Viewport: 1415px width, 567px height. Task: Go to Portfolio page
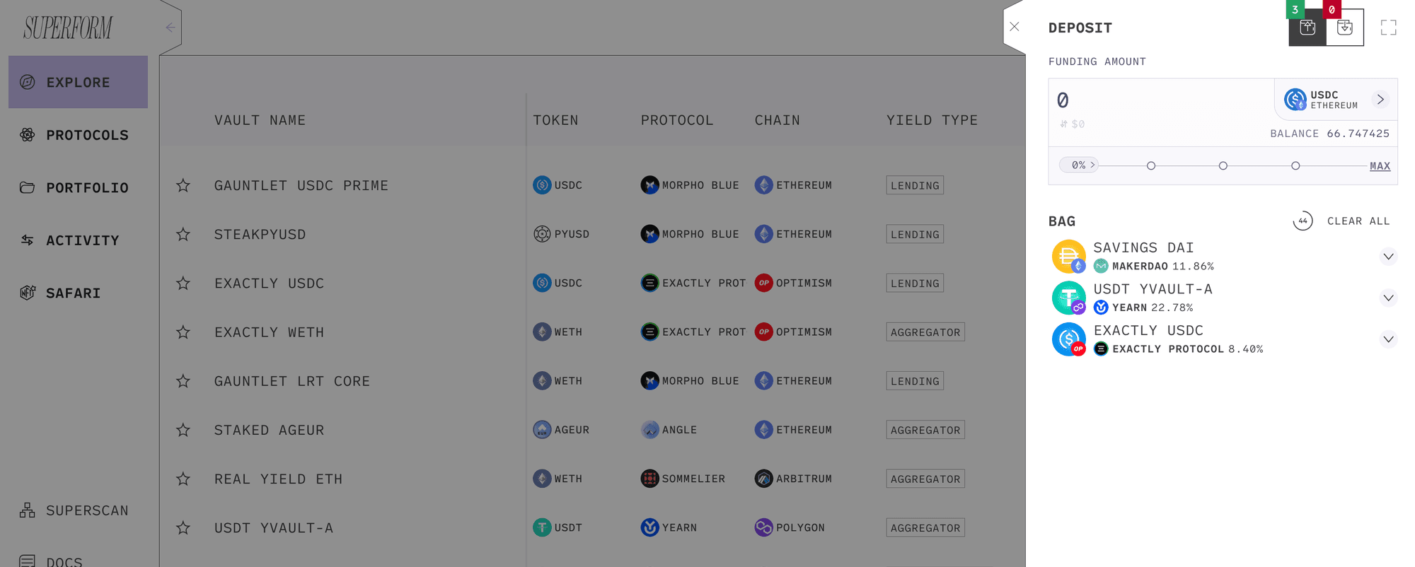click(x=74, y=188)
